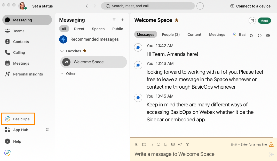Insert an emoji into the message

[x=158, y=145]
